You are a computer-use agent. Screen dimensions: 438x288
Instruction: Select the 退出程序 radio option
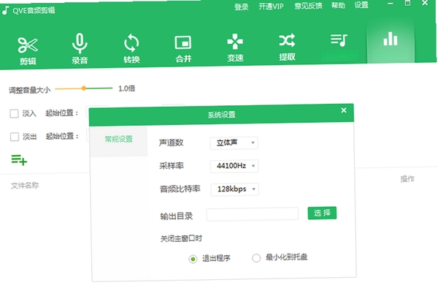click(x=193, y=259)
